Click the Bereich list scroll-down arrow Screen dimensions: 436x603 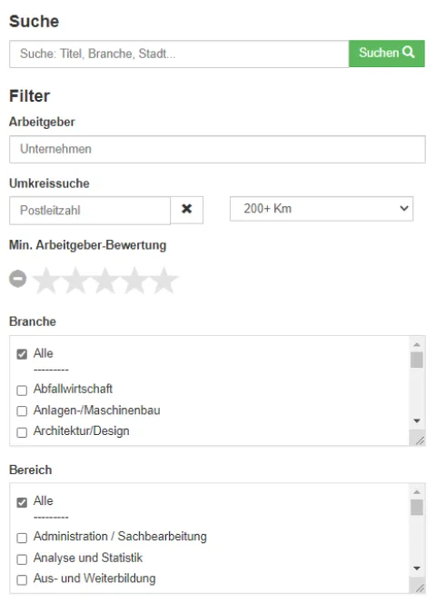417,568
